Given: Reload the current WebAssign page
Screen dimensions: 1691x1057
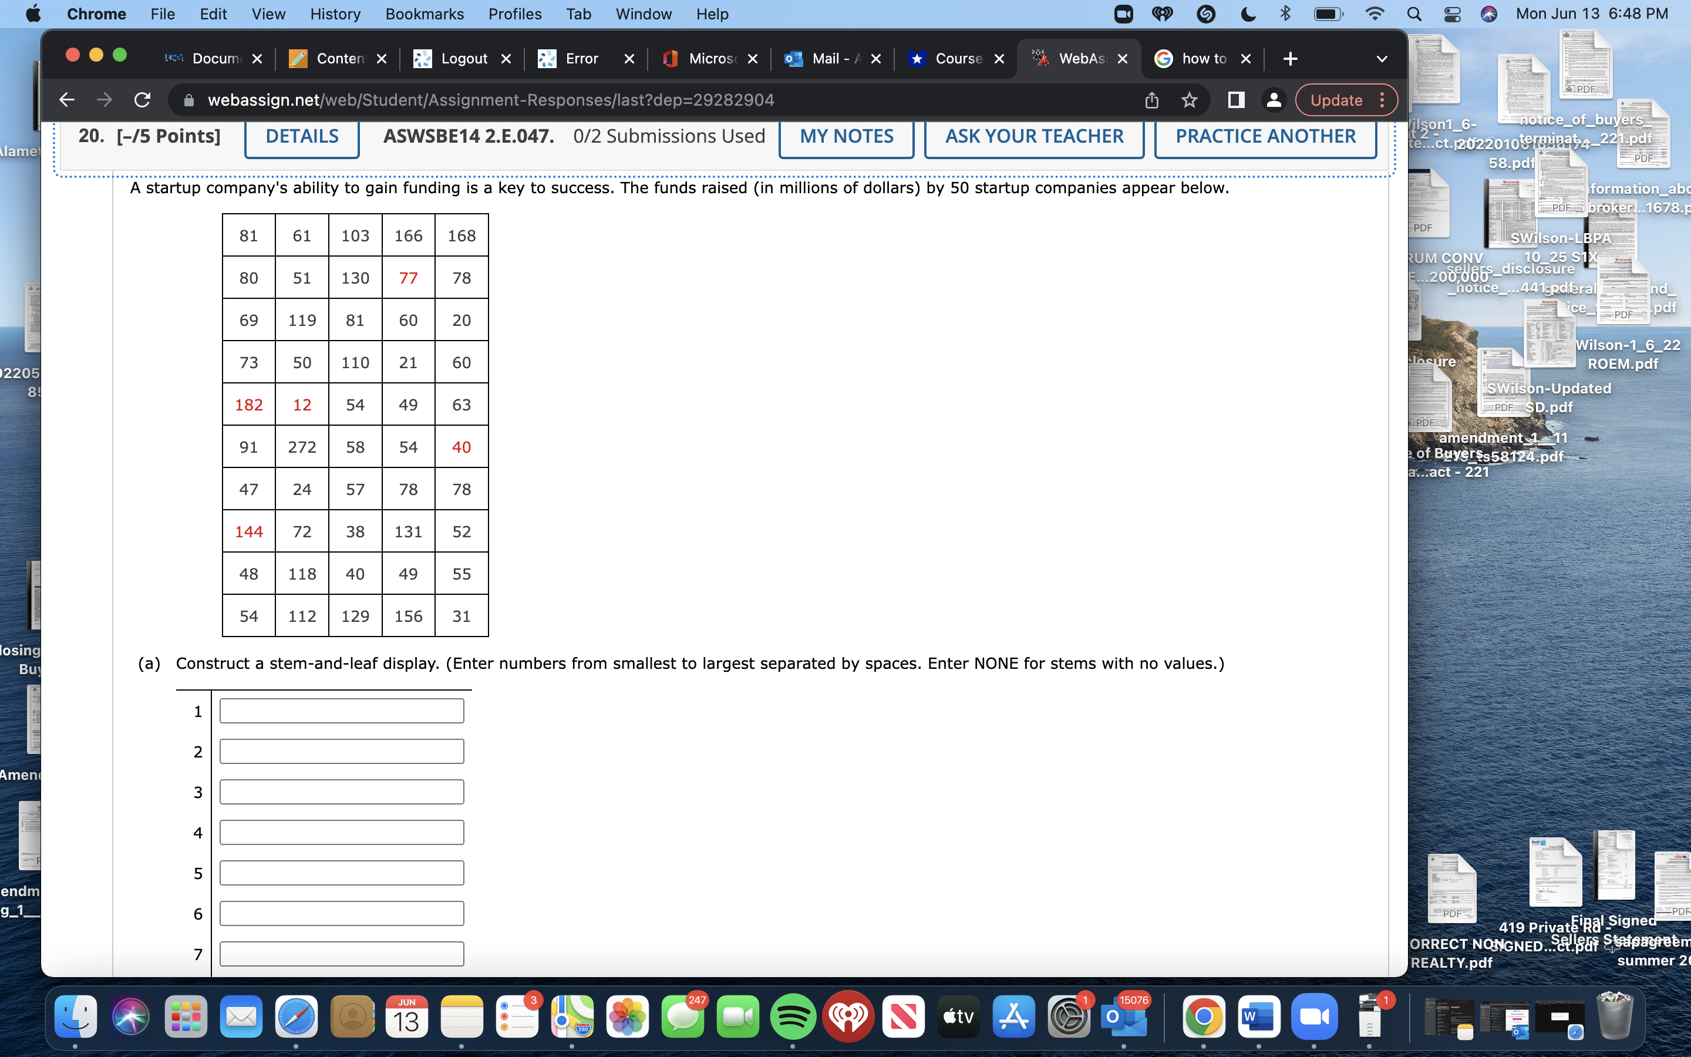Looking at the screenshot, I should (142, 99).
